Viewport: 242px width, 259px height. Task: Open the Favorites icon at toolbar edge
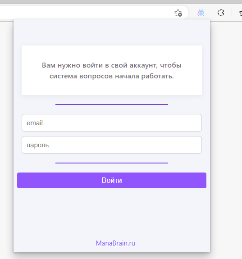click(x=241, y=13)
